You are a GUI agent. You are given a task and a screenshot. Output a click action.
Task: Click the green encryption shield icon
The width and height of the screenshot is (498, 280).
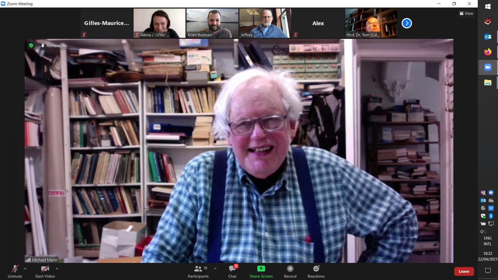tap(31, 45)
